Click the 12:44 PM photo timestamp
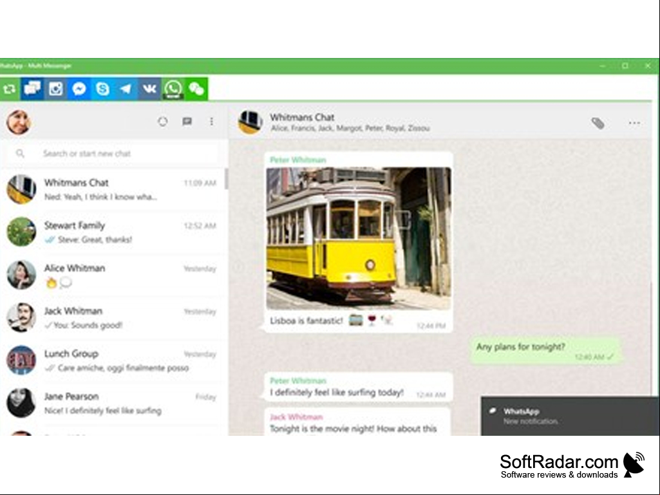This screenshot has width=660, height=495. click(x=431, y=325)
